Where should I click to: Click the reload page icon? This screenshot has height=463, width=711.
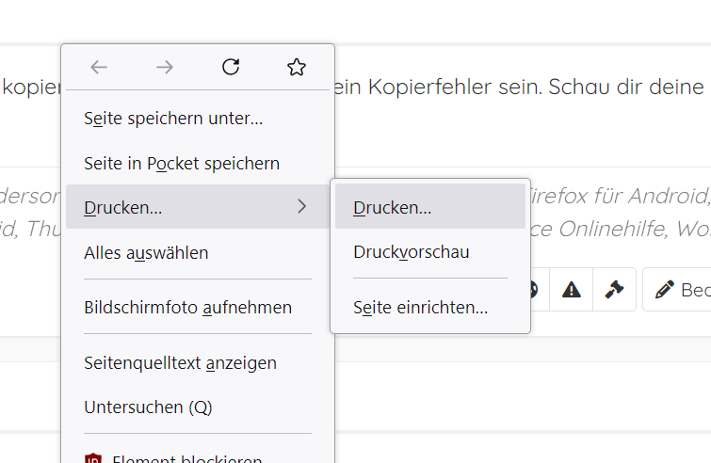point(231,67)
